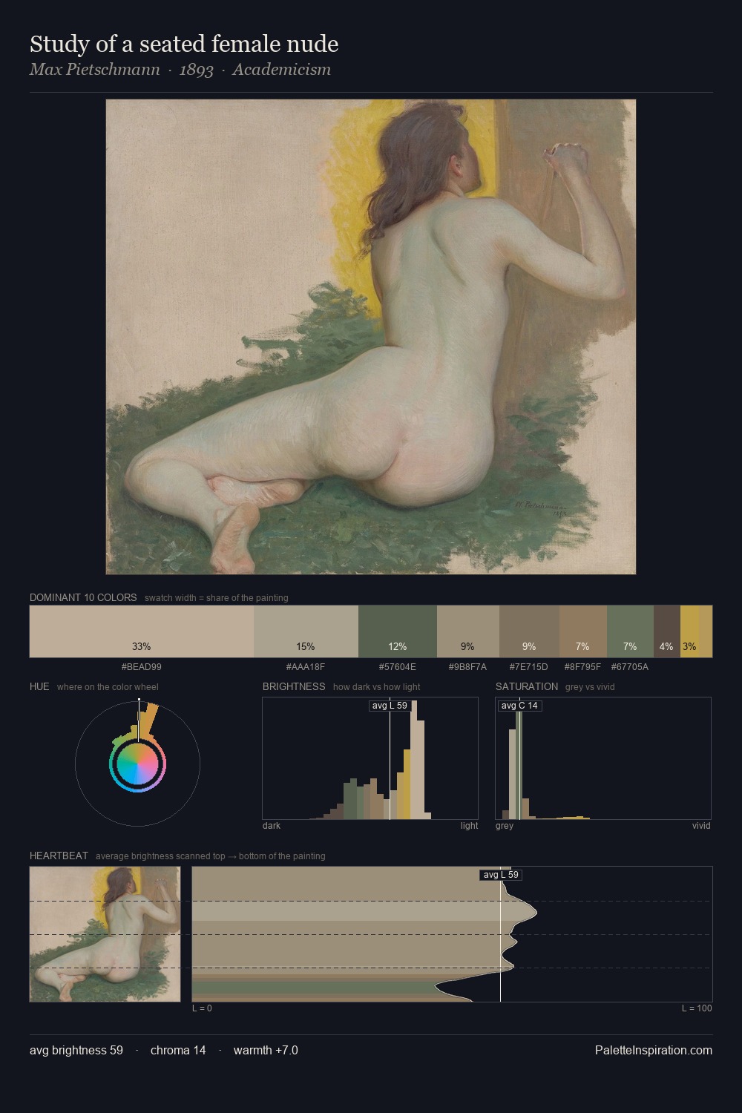Click the 'vivid' axis label
This screenshot has height=1113, width=742.
click(701, 826)
